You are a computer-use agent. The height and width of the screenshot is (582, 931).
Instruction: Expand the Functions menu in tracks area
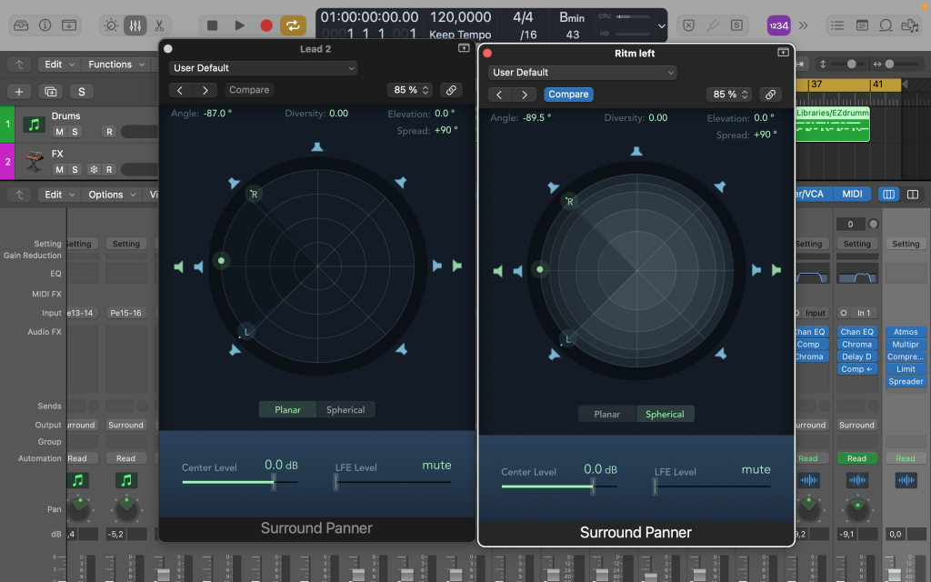(x=115, y=65)
